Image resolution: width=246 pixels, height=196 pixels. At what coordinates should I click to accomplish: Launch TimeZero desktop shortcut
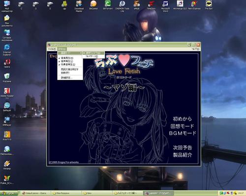click(151, 5)
